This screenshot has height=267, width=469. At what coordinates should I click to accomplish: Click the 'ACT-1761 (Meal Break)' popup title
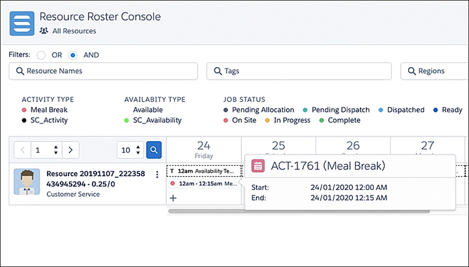328,166
